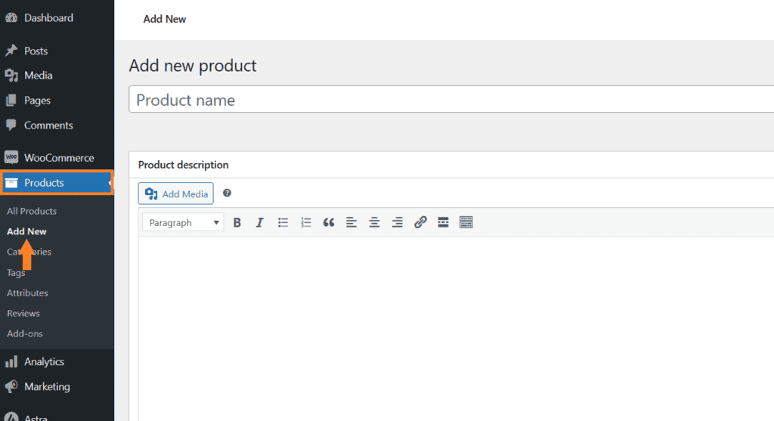Go to All Products link
This screenshot has height=421, width=774.
coord(32,211)
